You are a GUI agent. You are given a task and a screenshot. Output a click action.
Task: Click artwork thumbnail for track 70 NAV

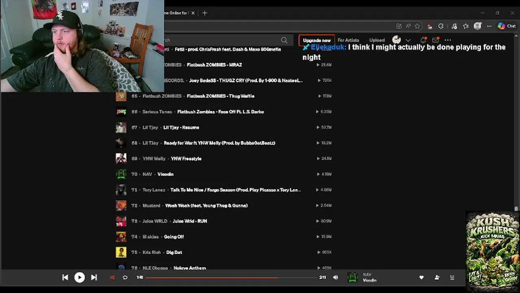pyautogui.click(x=121, y=174)
